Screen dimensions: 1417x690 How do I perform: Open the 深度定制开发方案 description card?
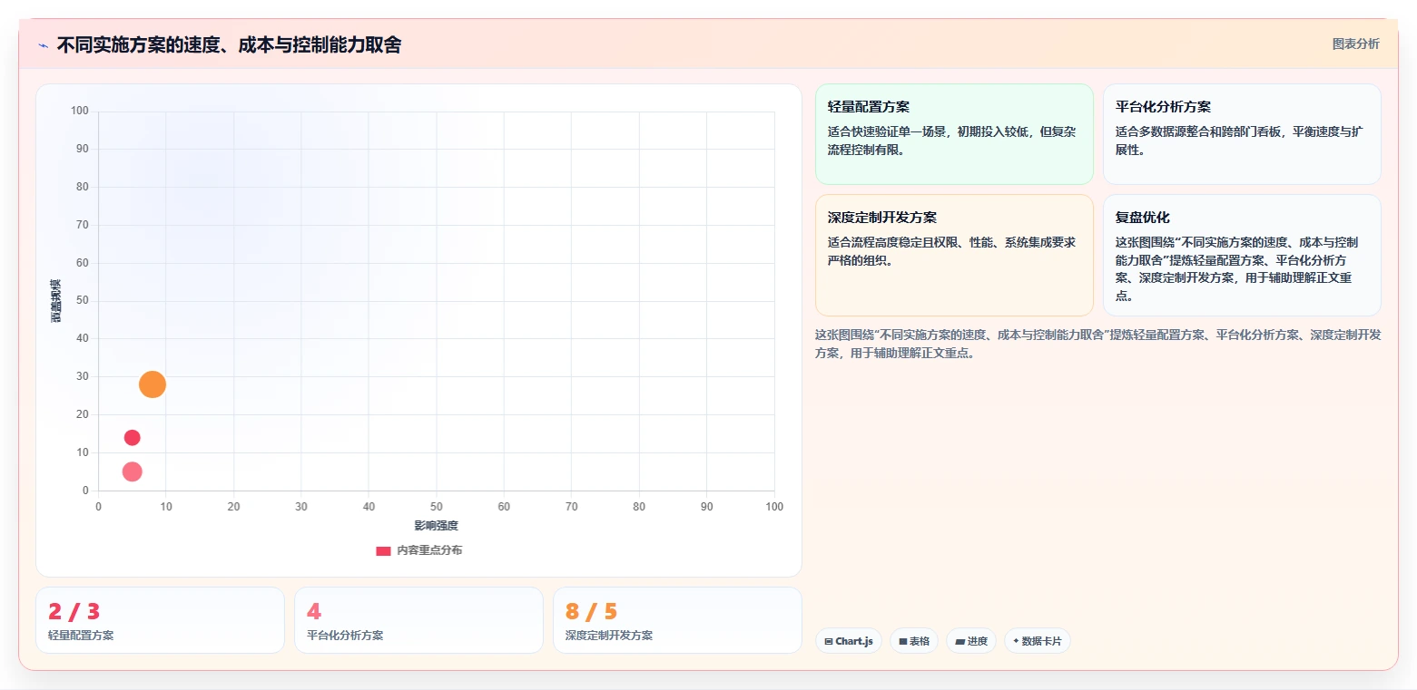click(x=954, y=255)
